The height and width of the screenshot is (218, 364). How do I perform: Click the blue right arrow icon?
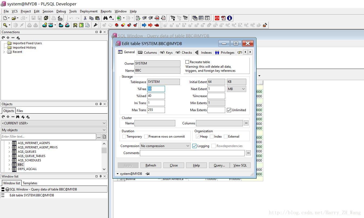point(144,25)
